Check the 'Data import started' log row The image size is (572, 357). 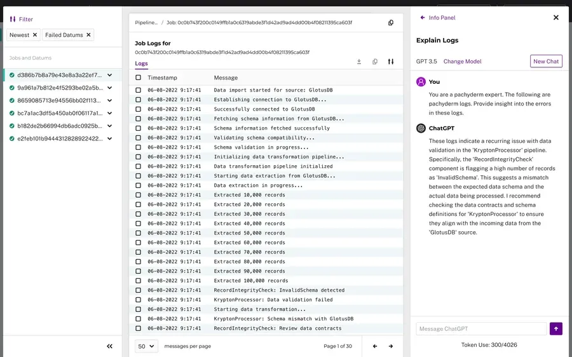pyautogui.click(x=139, y=90)
